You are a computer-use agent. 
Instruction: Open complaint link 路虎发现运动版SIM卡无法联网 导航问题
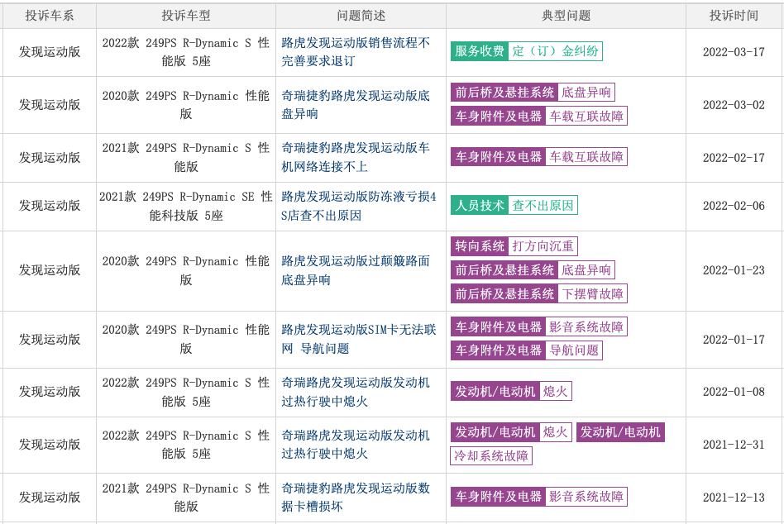[358, 339]
